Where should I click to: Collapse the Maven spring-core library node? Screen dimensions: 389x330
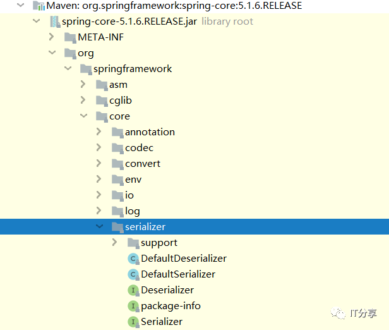(x=21, y=4)
